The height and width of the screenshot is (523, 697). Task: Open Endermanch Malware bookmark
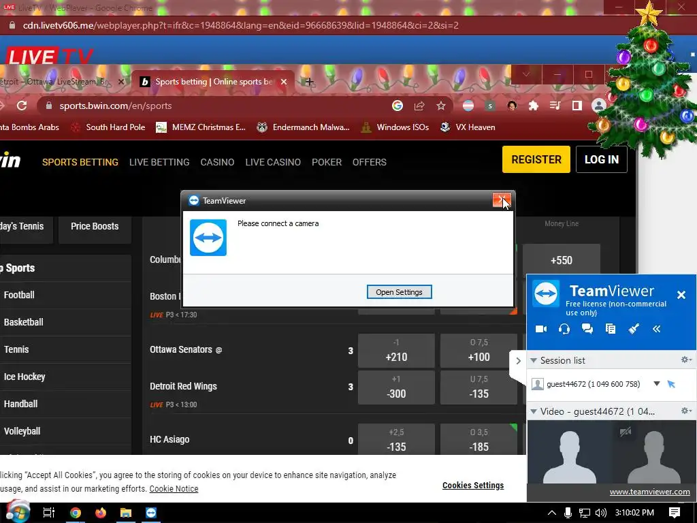pos(303,127)
